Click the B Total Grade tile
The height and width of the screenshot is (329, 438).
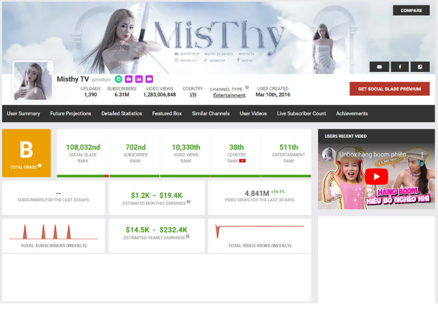26,153
